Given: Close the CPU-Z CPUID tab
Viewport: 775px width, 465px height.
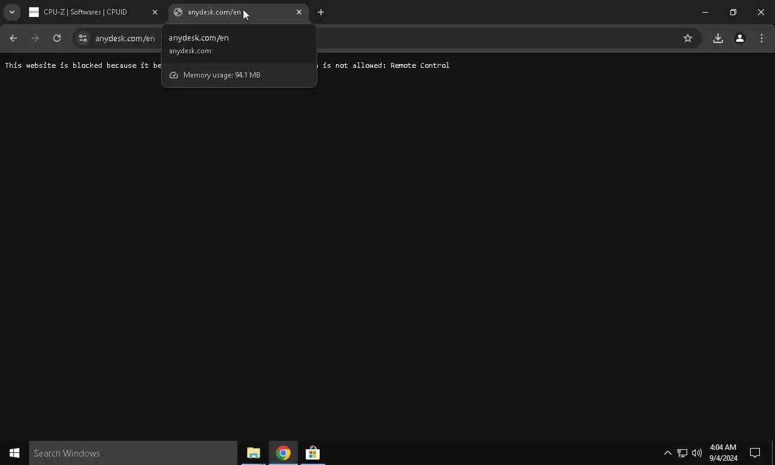Looking at the screenshot, I should pos(155,12).
